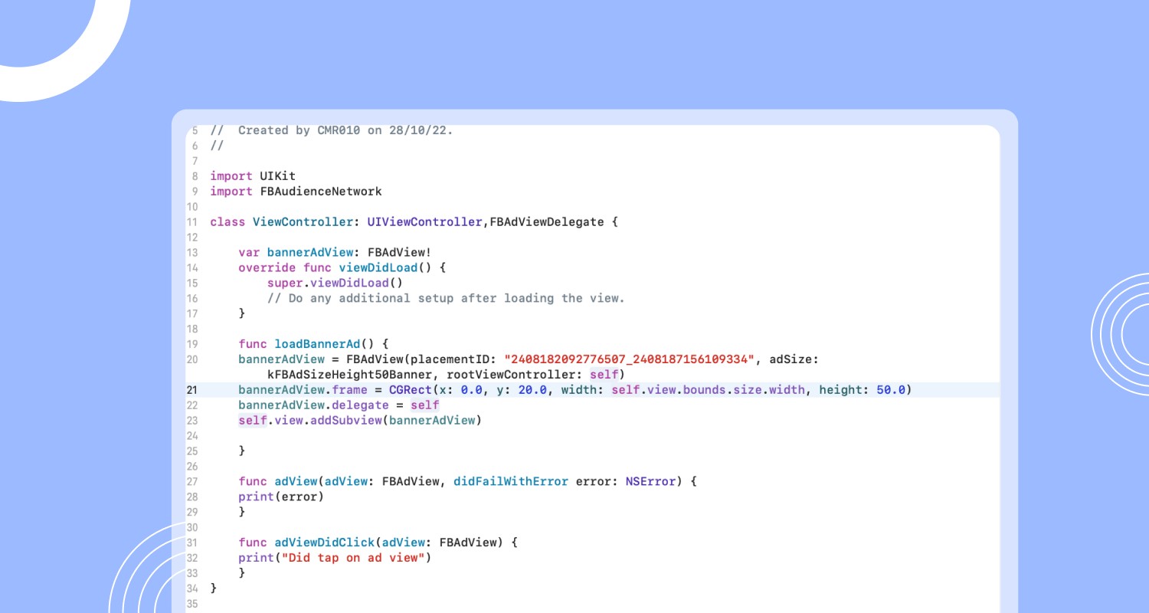
Task: Click the import UIKit statement
Action: pos(253,175)
